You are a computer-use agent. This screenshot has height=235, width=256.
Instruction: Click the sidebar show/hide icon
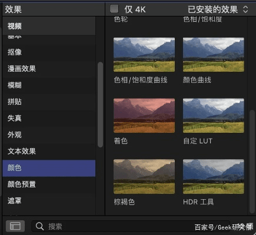click(15, 226)
